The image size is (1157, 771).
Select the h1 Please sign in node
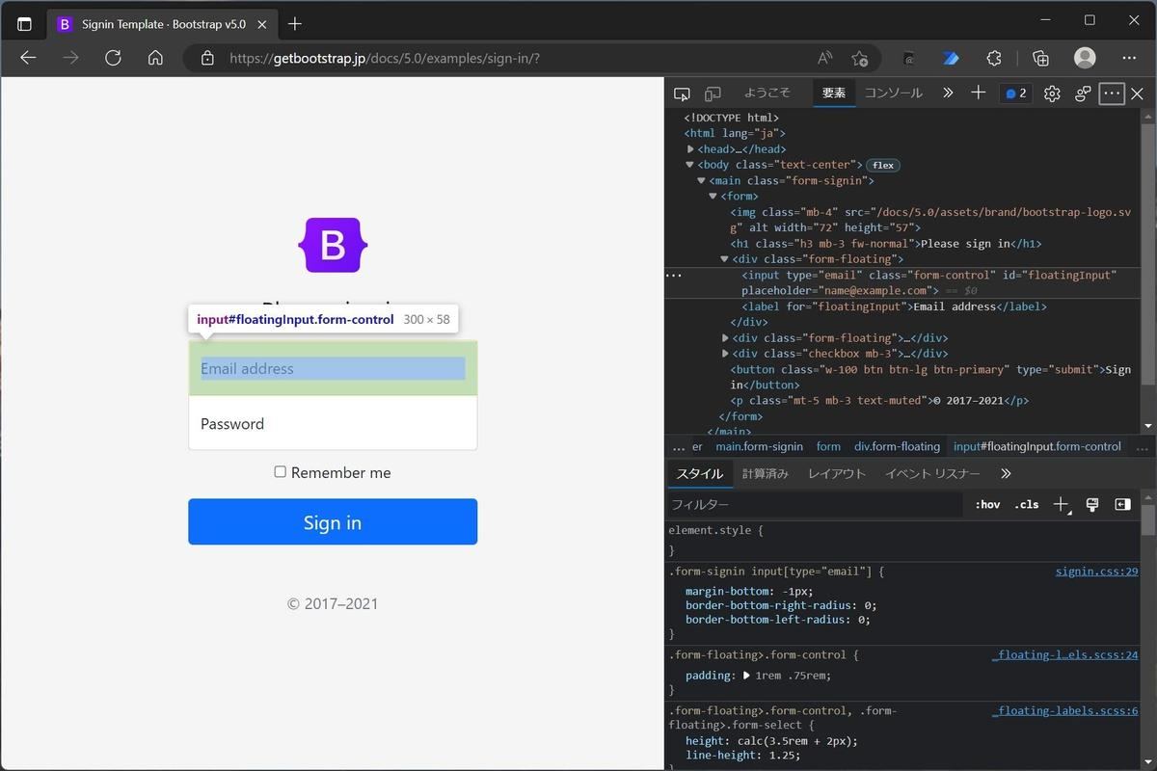tap(885, 244)
